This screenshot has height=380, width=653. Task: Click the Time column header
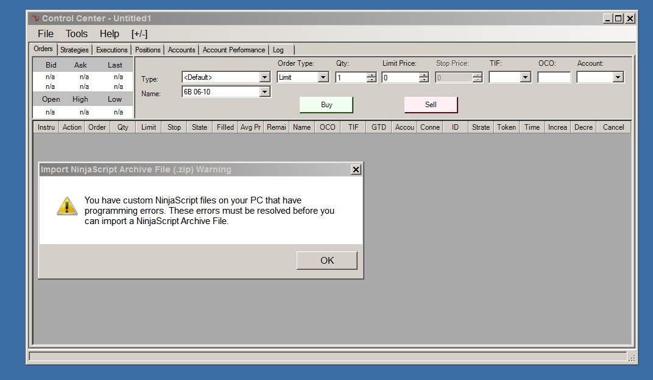tap(532, 127)
